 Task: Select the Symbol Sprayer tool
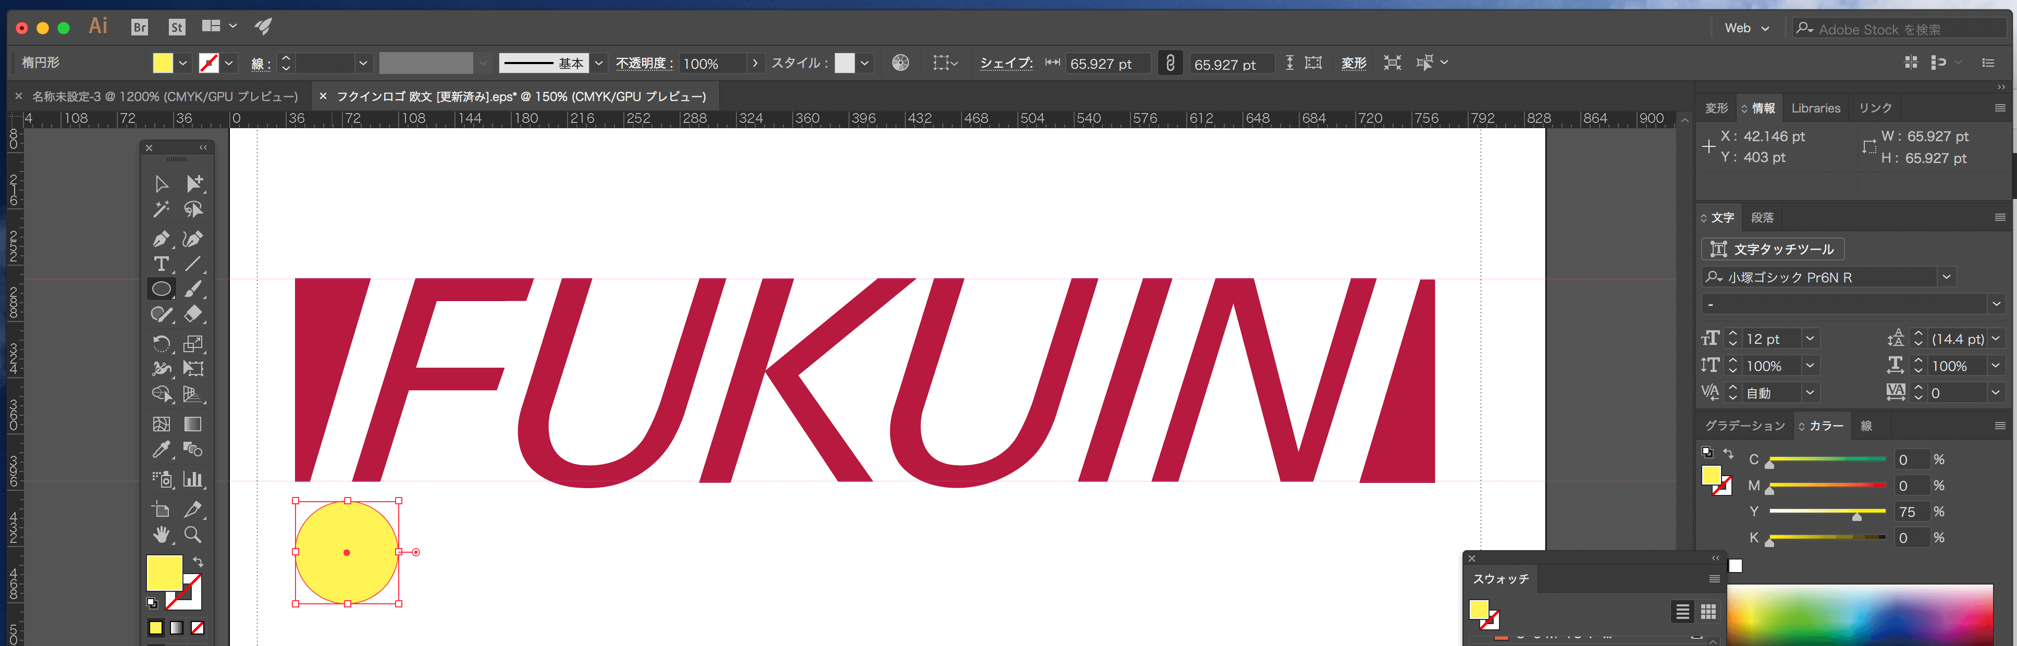pyautogui.click(x=161, y=479)
